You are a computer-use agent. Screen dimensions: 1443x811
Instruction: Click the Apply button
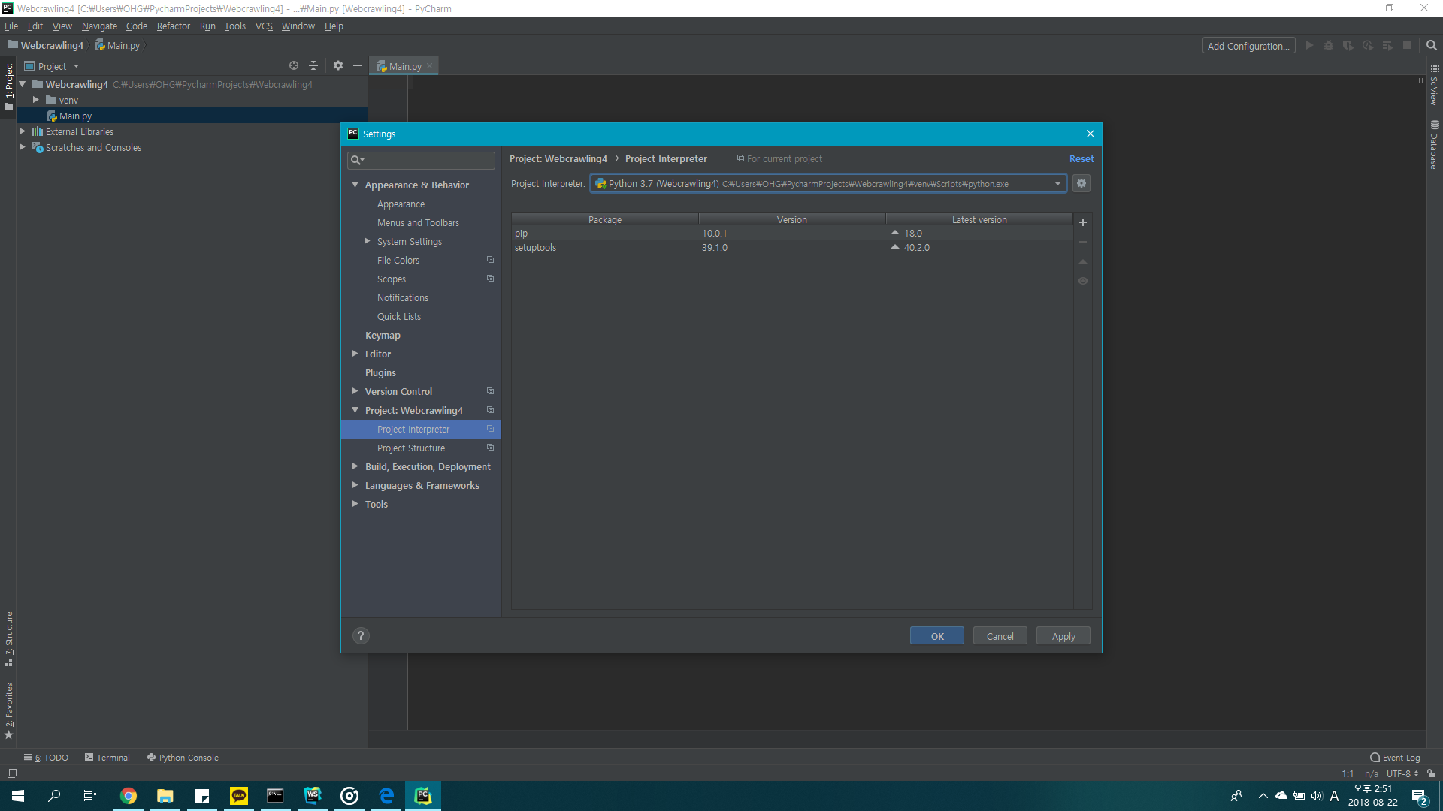(1063, 636)
